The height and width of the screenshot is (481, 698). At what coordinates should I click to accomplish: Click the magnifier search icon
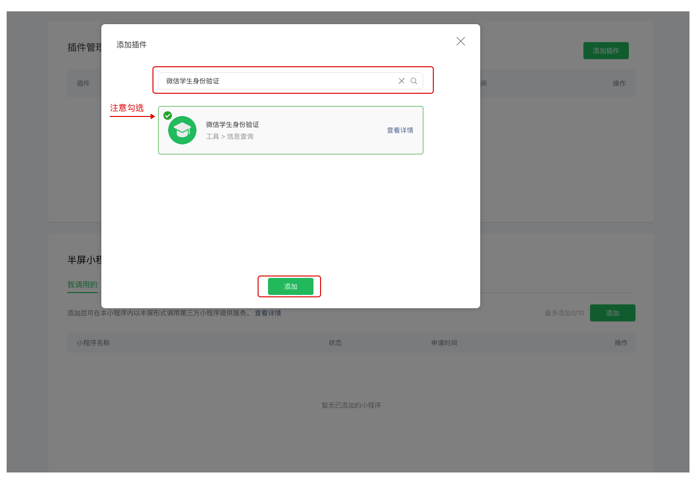click(414, 81)
